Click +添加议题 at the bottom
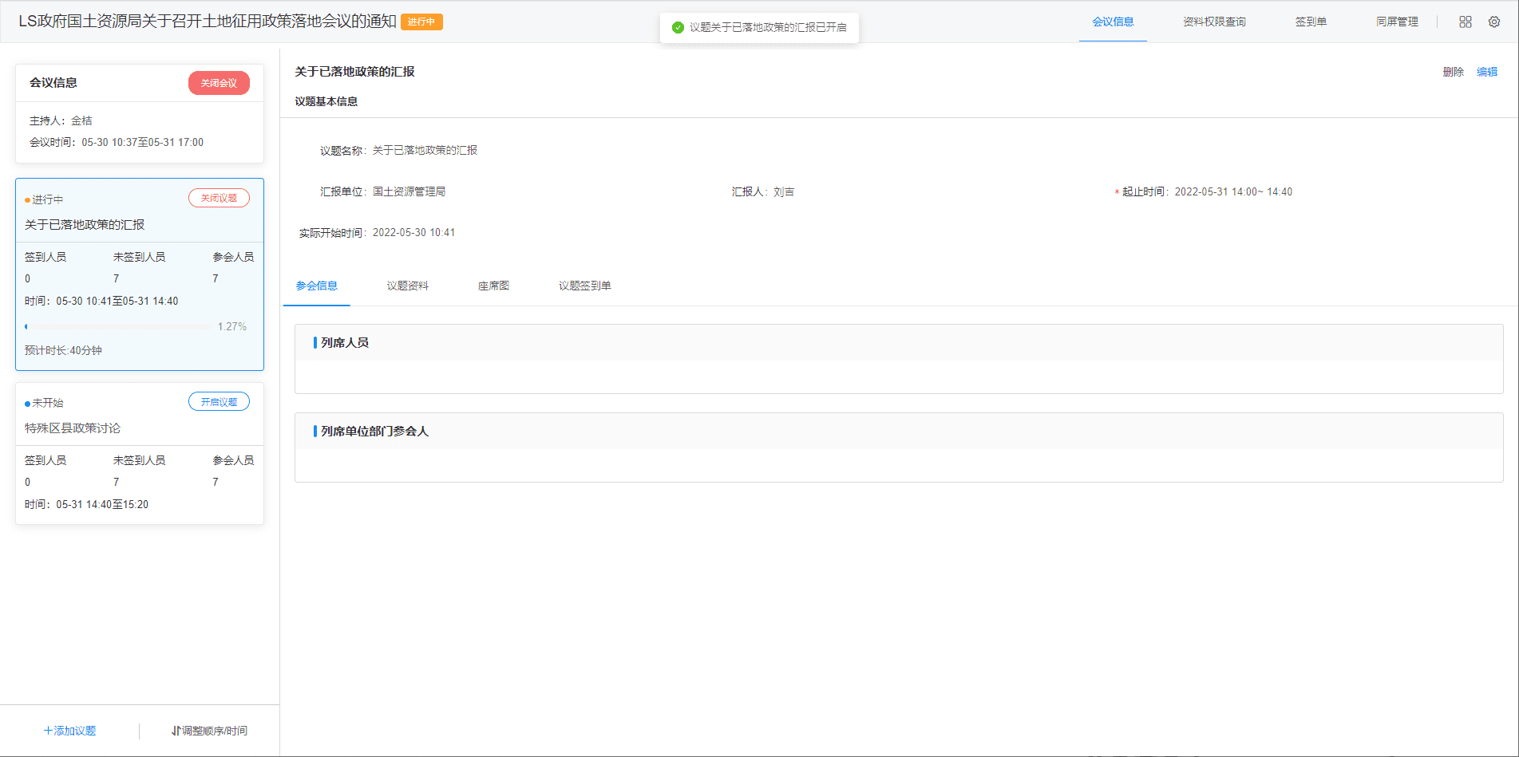 point(69,731)
